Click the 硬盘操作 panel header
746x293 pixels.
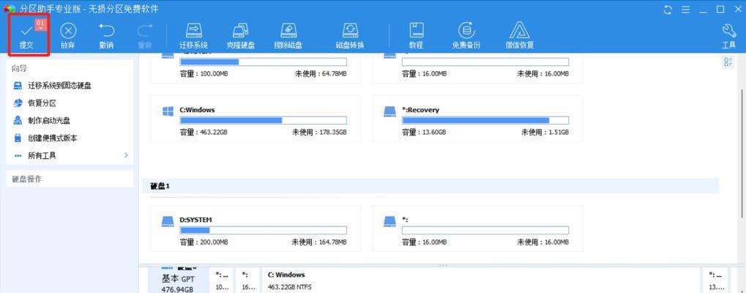(70, 179)
